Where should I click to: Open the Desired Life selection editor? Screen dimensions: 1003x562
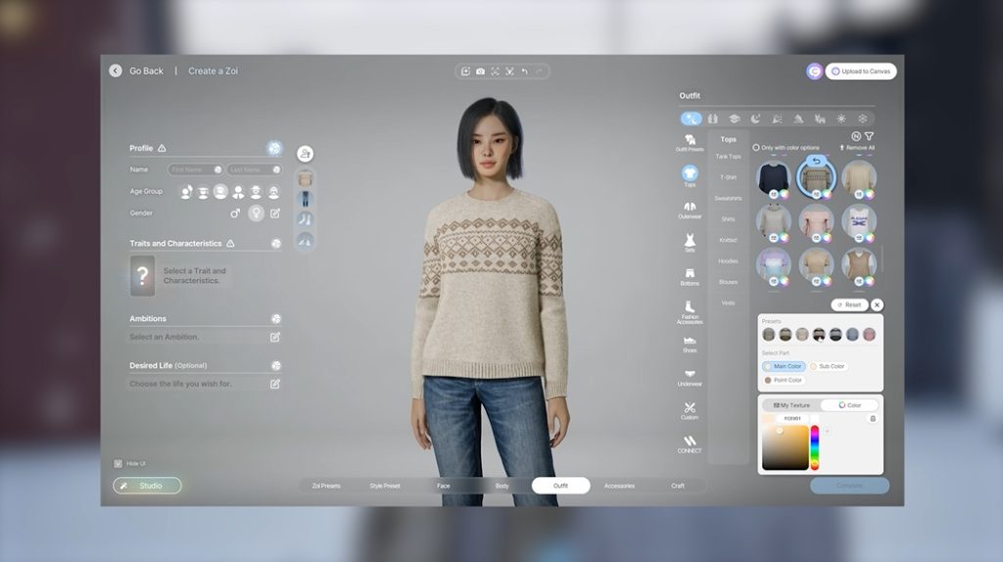pyautogui.click(x=275, y=384)
